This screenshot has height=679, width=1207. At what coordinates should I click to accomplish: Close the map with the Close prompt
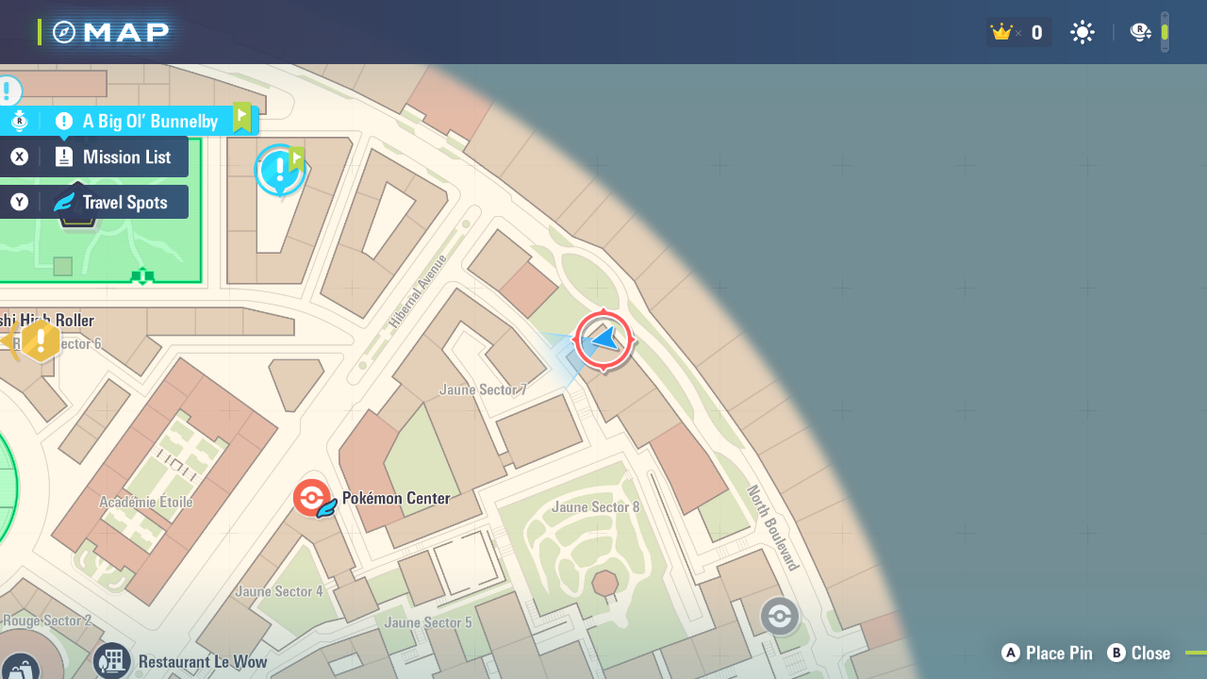click(1150, 653)
